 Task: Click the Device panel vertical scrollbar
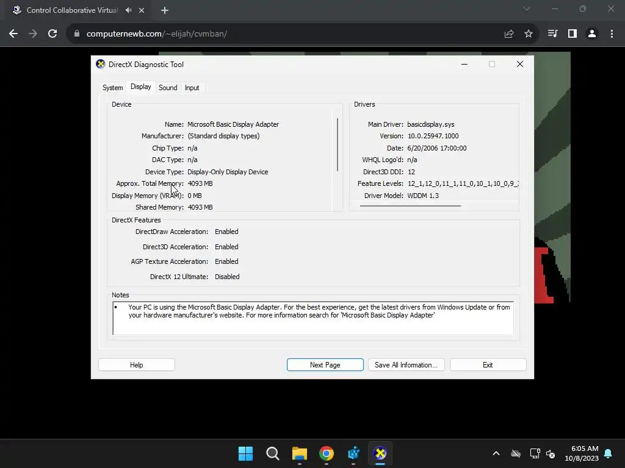[337, 145]
